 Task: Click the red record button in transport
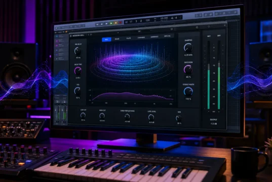tap(120, 23)
